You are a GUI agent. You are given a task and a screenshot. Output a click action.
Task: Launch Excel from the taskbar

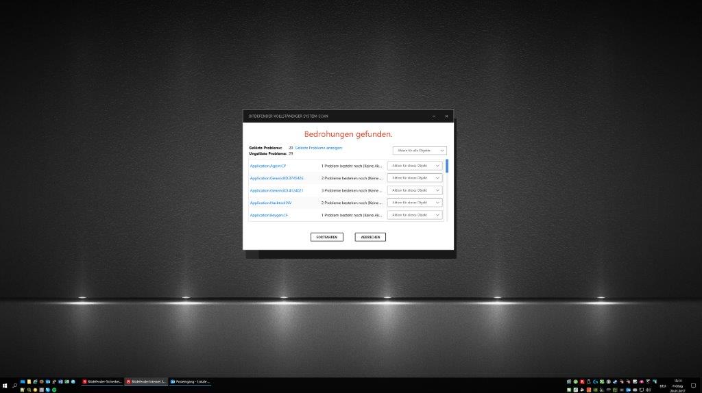pyautogui.click(x=66, y=382)
